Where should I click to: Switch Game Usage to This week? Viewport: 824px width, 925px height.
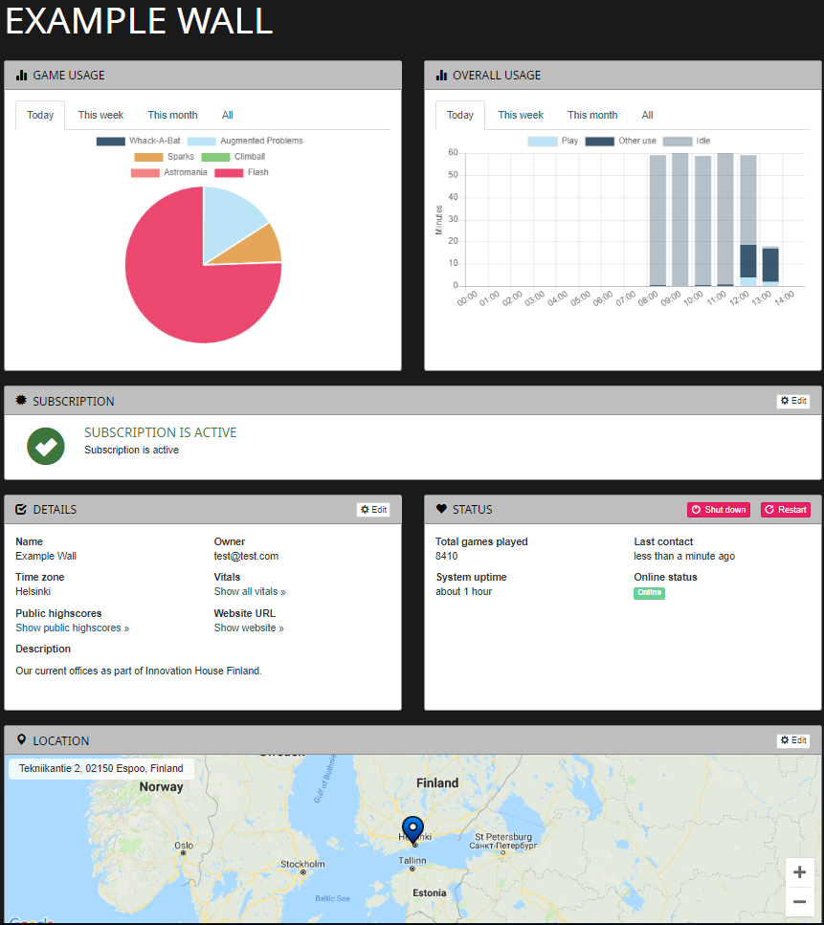coord(100,115)
